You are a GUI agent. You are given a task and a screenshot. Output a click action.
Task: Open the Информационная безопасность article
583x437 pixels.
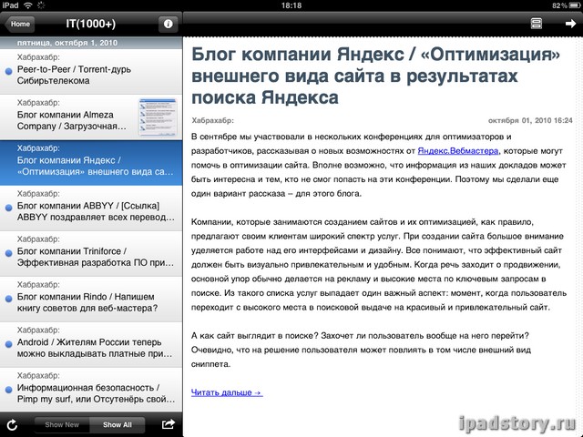click(x=91, y=391)
